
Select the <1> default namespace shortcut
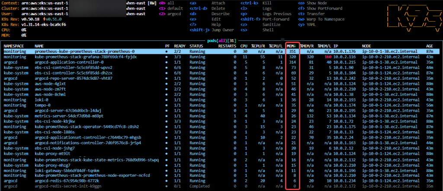pos(171,9)
